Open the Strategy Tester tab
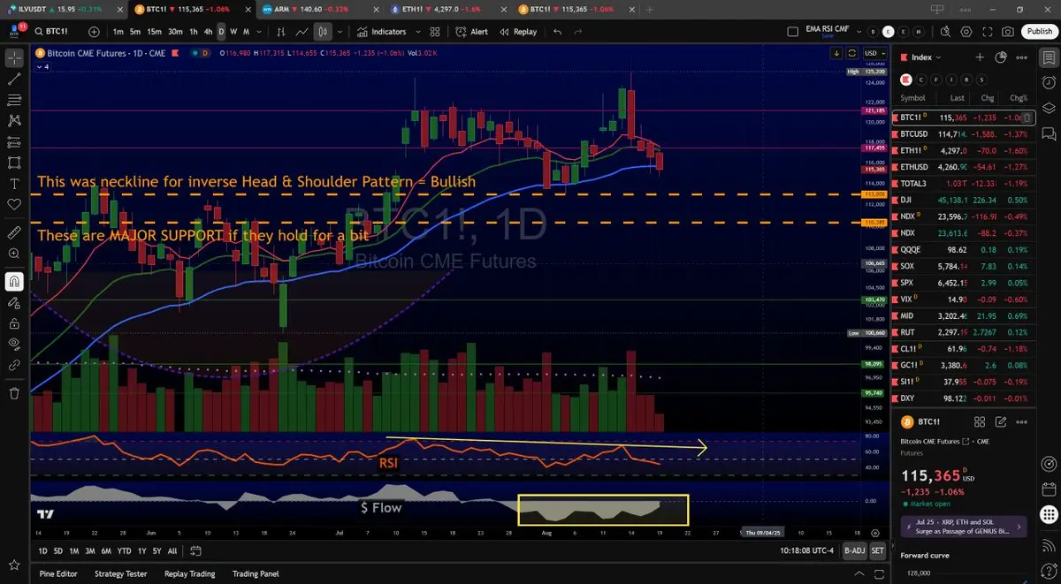 [x=120, y=573]
